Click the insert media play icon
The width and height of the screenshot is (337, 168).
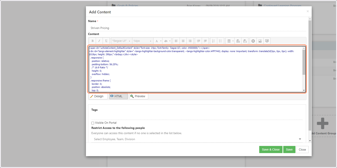pyautogui.click(x=253, y=41)
